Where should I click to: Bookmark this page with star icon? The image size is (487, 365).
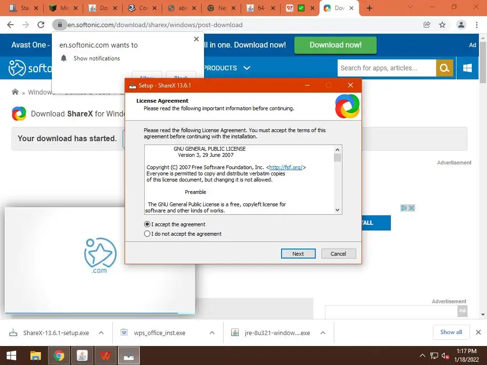coord(442,25)
